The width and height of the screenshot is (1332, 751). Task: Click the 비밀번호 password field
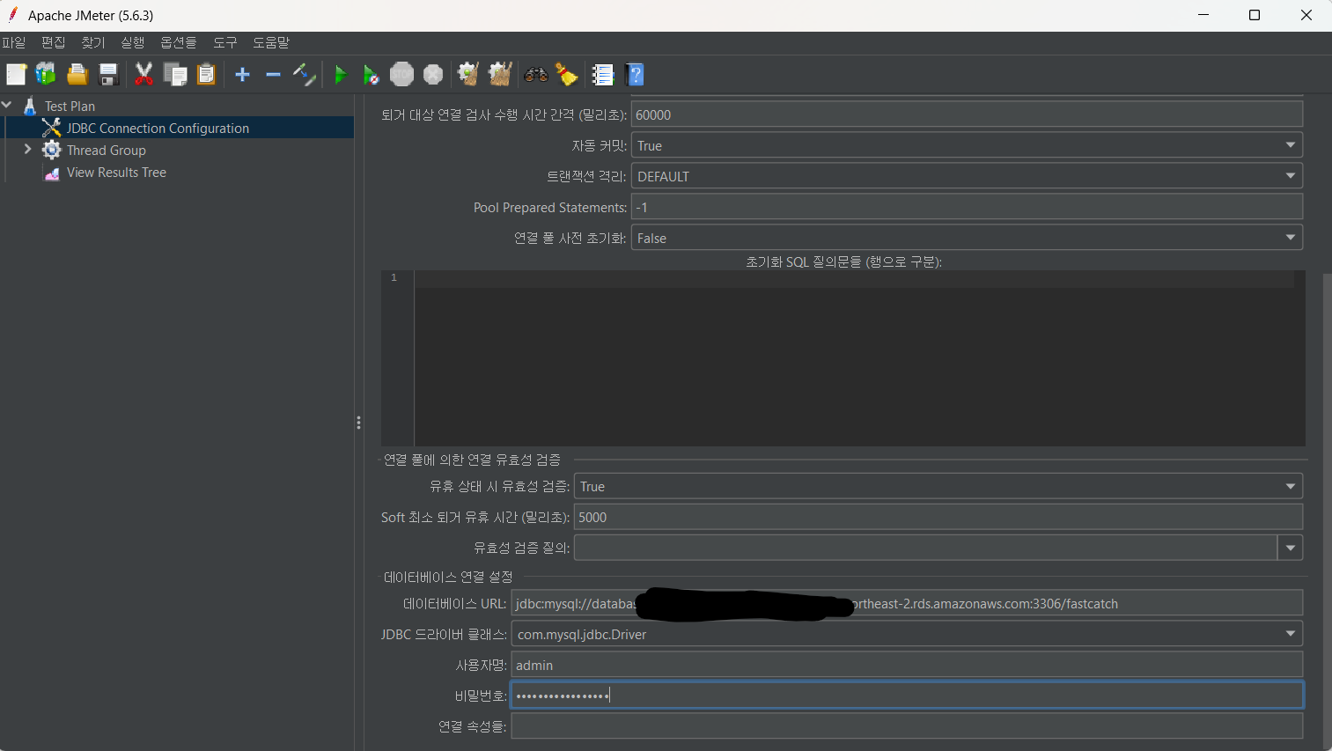pyautogui.click(x=907, y=696)
